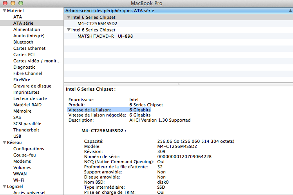Click the Vitesse de la liaison label
This screenshot has width=293, height=195.
click(x=90, y=110)
